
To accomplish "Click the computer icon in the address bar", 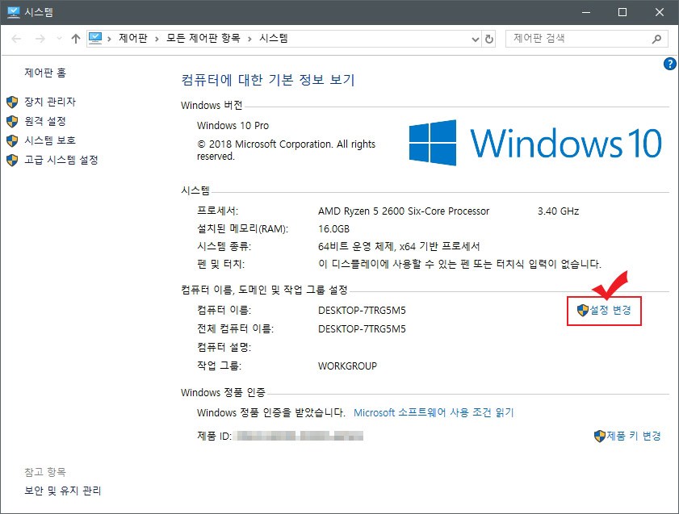I will [95, 39].
